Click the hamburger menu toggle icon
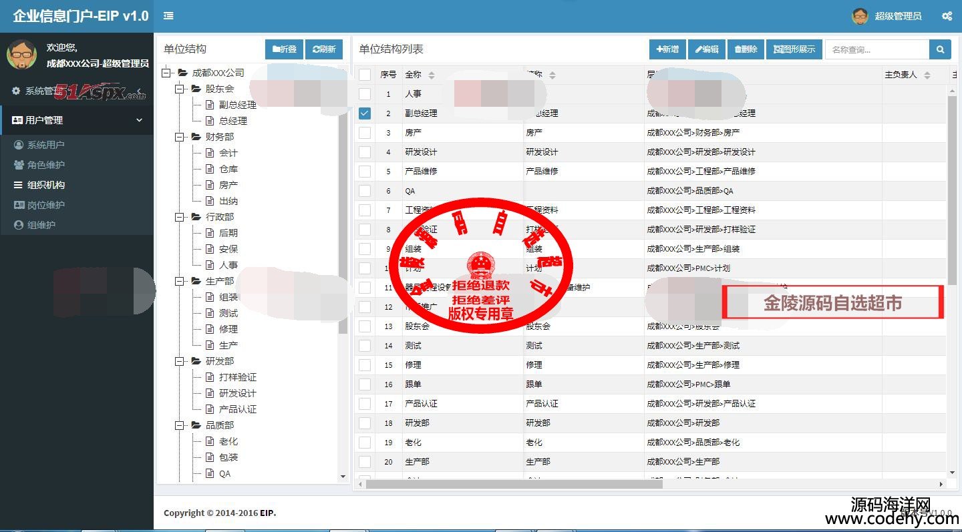 pyautogui.click(x=168, y=16)
